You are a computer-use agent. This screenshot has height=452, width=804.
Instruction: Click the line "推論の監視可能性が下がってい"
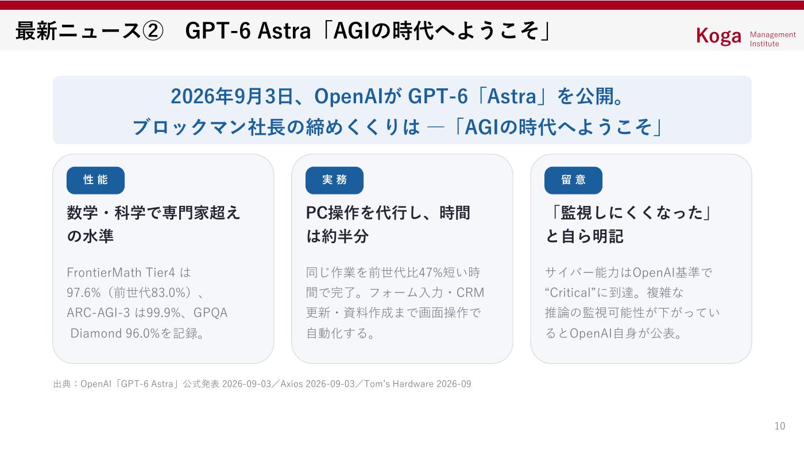tap(632, 313)
